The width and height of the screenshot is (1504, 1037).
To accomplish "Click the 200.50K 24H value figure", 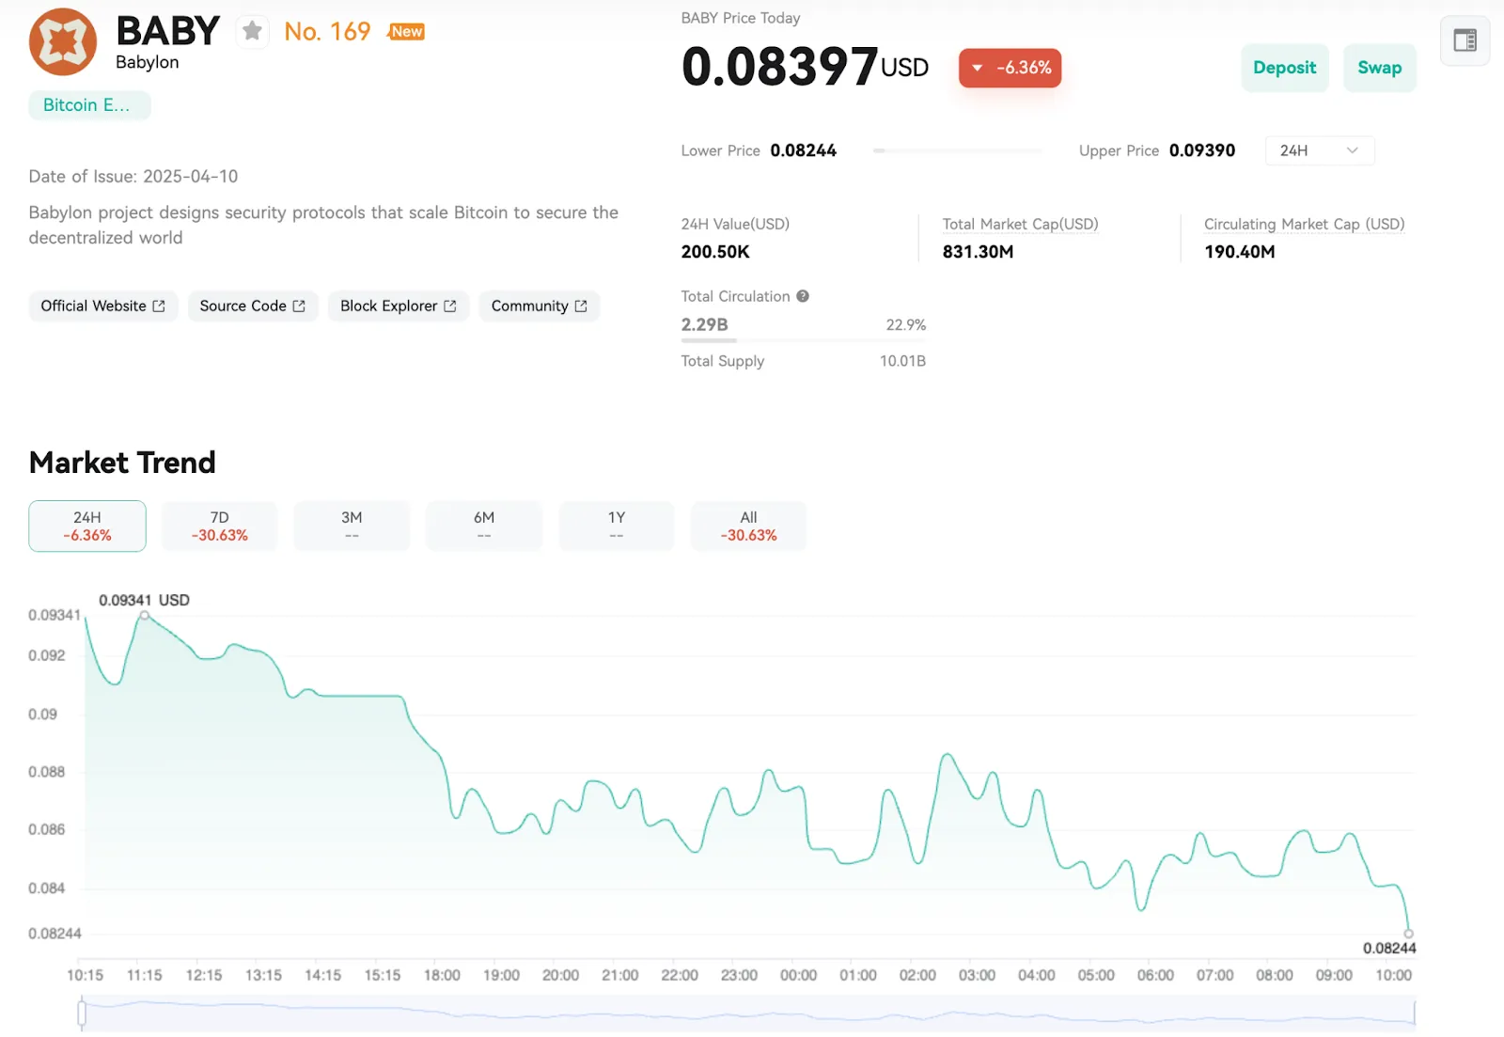I will [715, 252].
